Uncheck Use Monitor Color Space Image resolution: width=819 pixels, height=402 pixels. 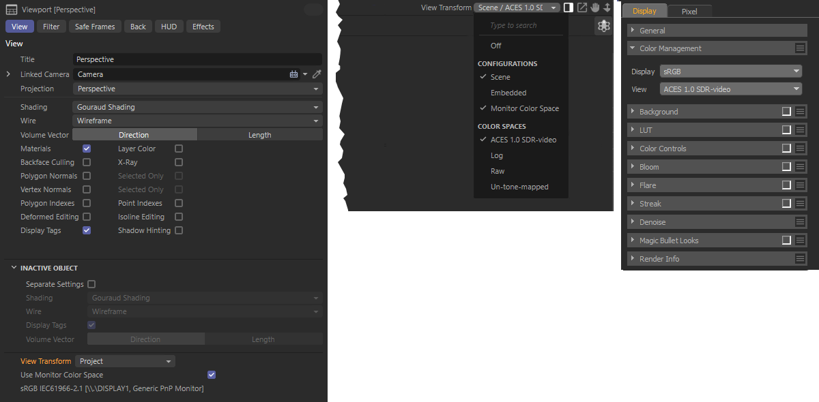pos(212,375)
